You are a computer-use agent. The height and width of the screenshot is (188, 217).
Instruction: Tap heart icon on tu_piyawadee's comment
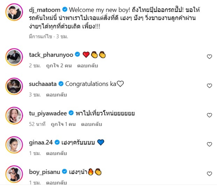coord(209,115)
